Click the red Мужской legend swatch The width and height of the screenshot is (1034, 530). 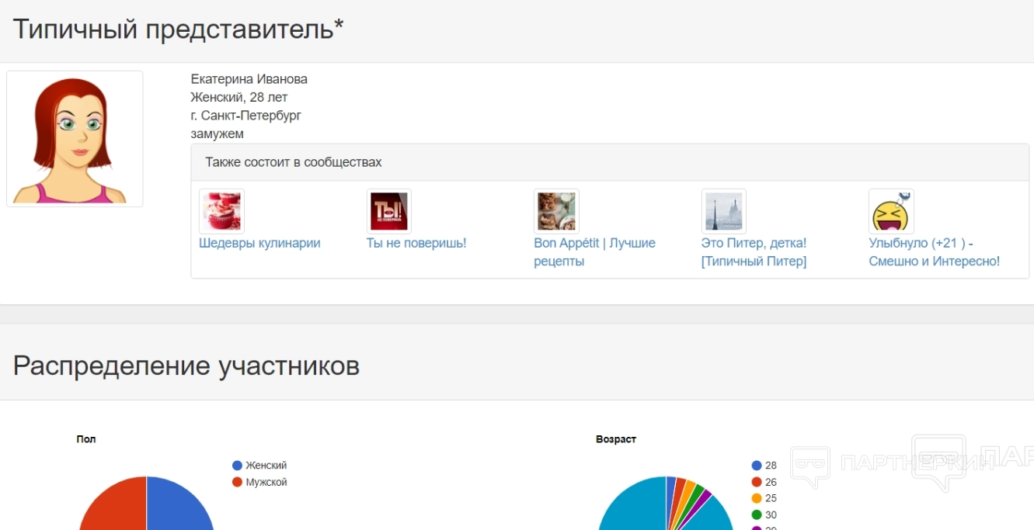tap(238, 482)
